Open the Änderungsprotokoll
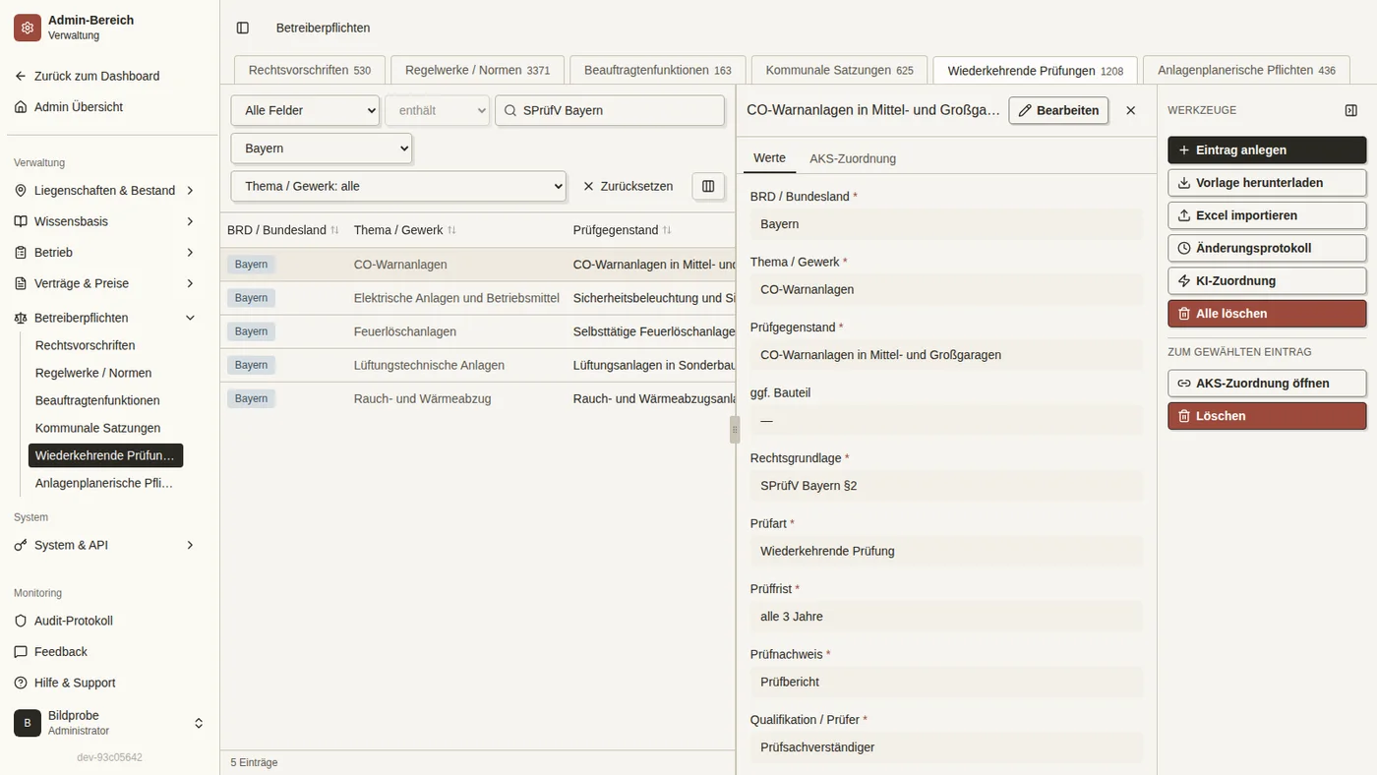 [x=1267, y=248]
